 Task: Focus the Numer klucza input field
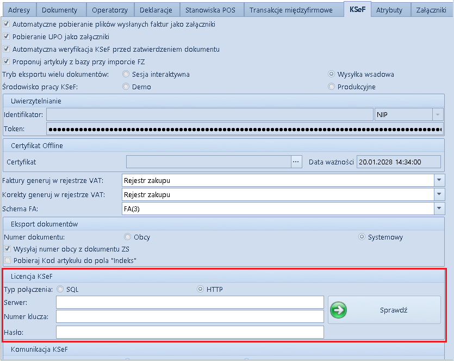[x=190, y=316]
